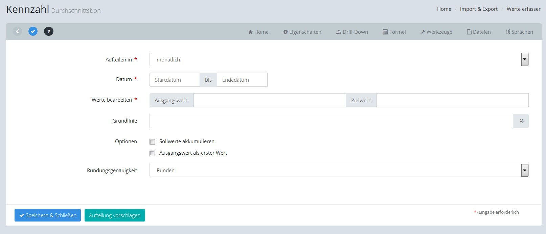This screenshot has width=546, height=234.
Task: Click the blue checkmark circle icon
Action: click(33, 31)
